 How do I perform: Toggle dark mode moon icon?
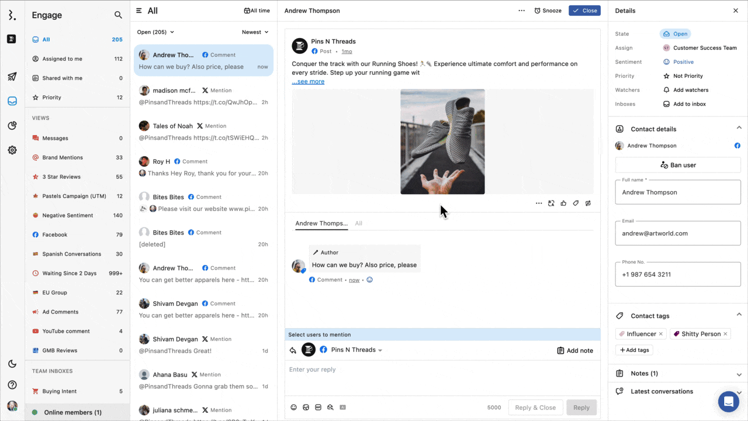tap(12, 364)
